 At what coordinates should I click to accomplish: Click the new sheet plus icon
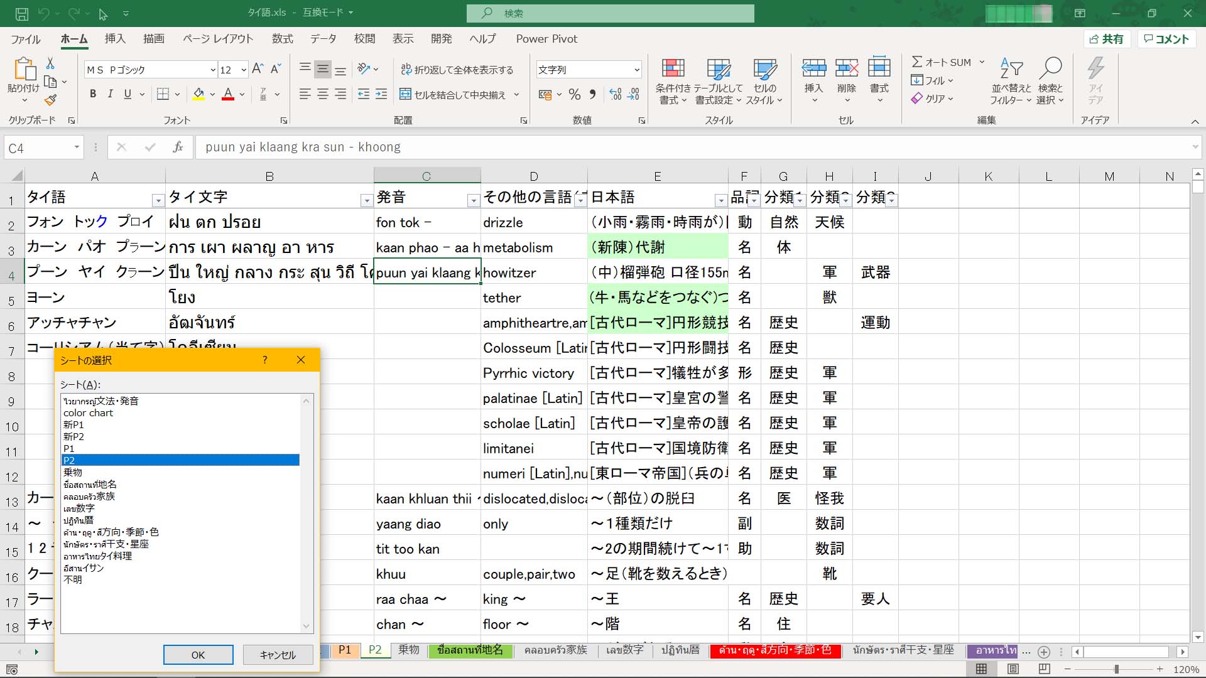[x=1044, y=652]
